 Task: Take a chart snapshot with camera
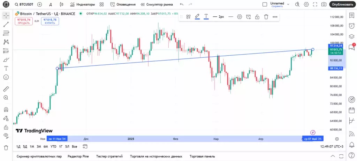(x=324, y=4)
